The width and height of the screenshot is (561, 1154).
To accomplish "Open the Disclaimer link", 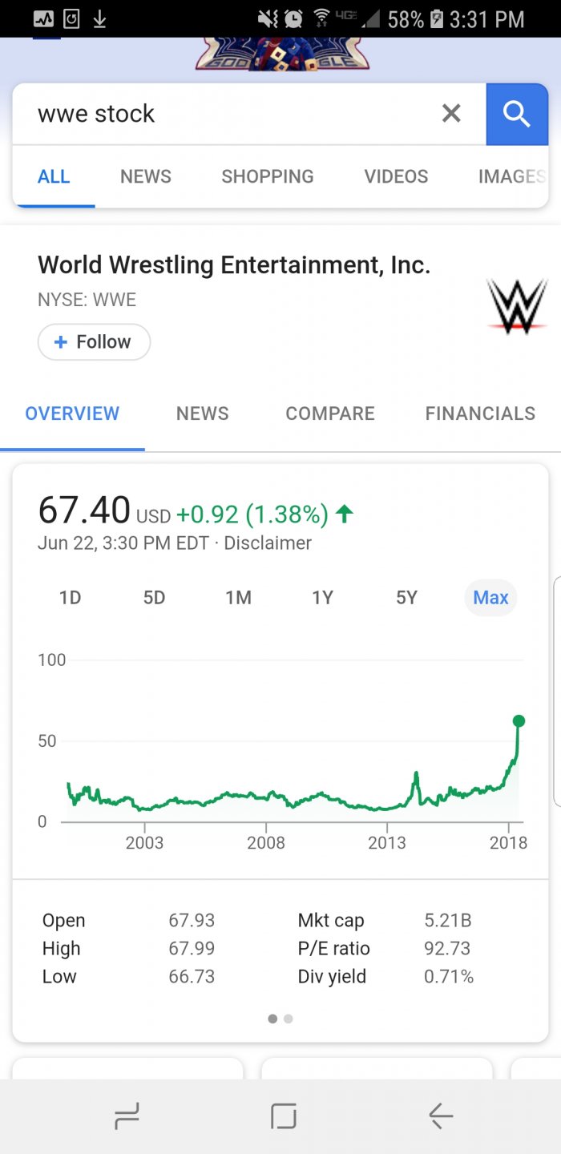I will (268, 543).
